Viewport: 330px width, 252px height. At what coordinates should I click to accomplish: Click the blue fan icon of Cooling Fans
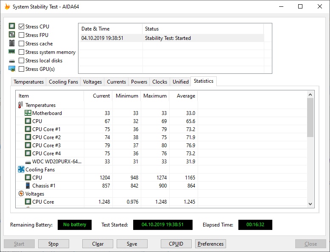pos(21,169)
